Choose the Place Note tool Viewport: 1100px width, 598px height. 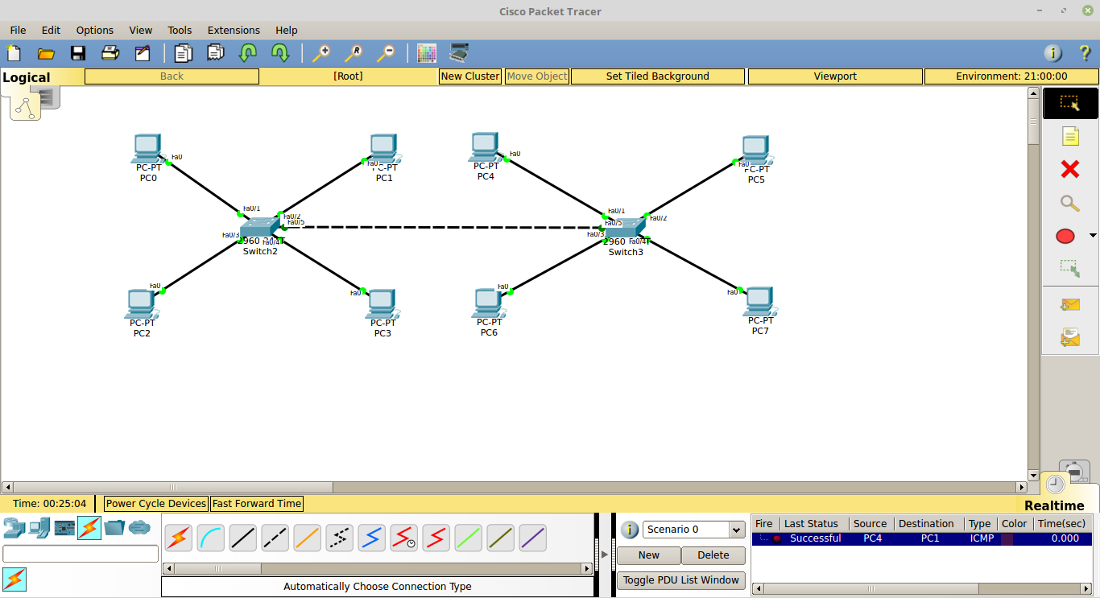(x=1069, y=137)
